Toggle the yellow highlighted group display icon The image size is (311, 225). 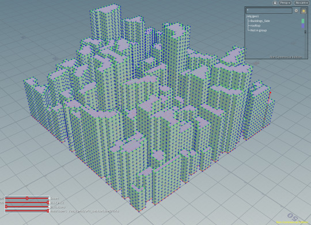(x=304, y=11)
